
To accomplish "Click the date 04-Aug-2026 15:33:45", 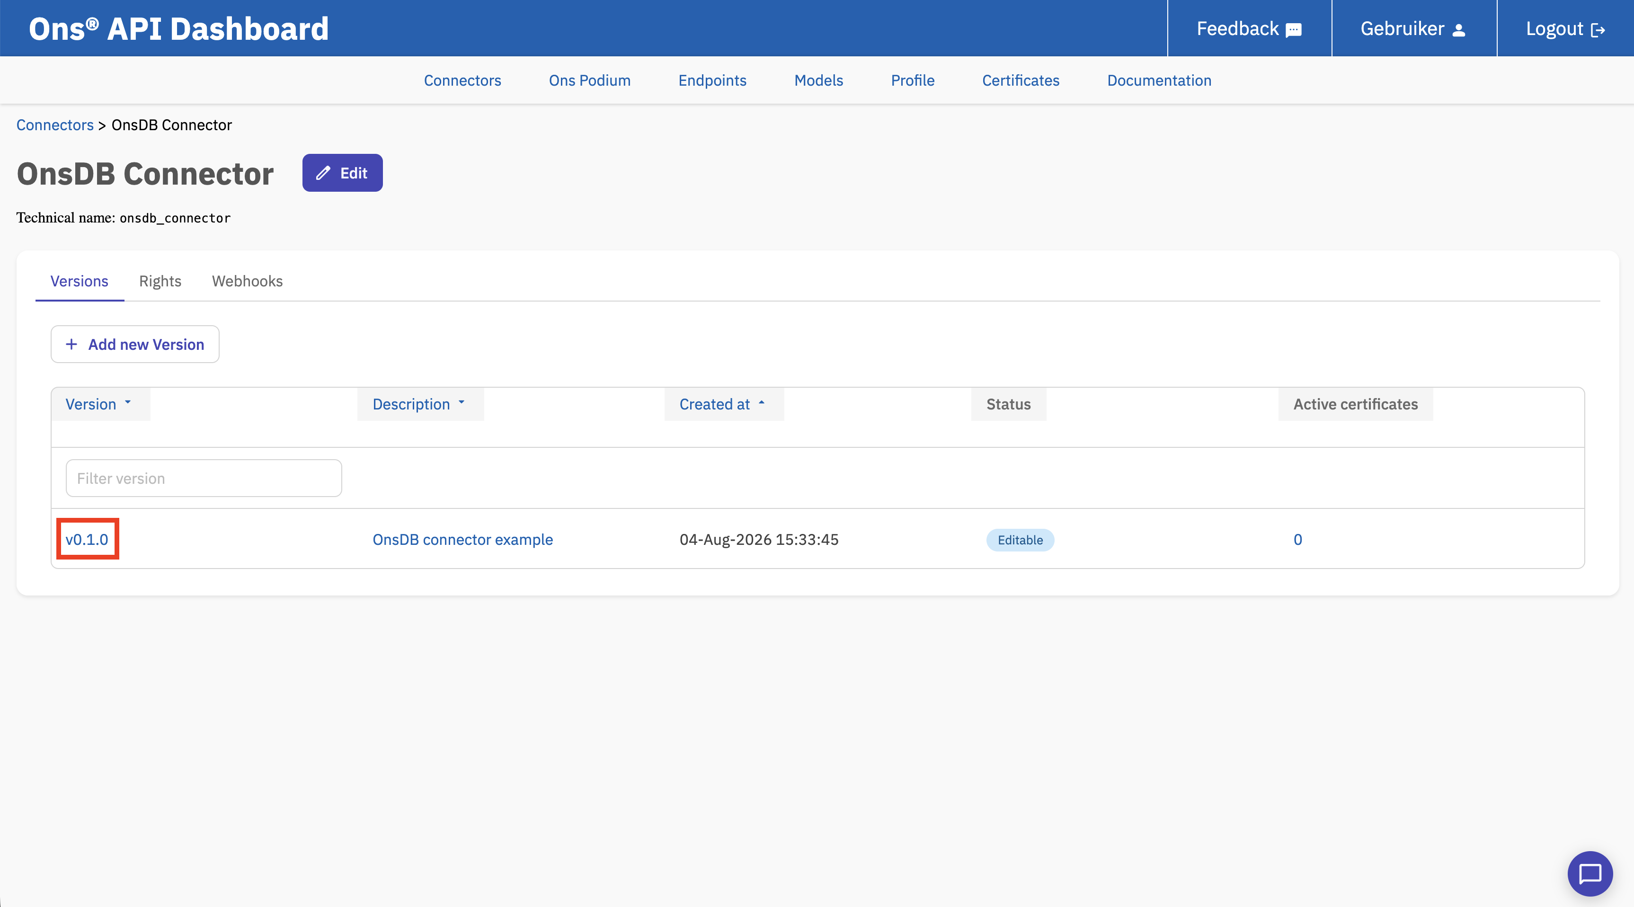I will coord(759,539).
